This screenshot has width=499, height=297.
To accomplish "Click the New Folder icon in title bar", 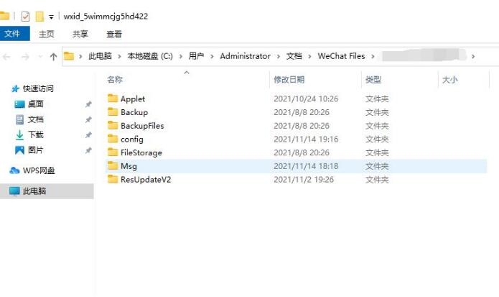I will (39, 17).
